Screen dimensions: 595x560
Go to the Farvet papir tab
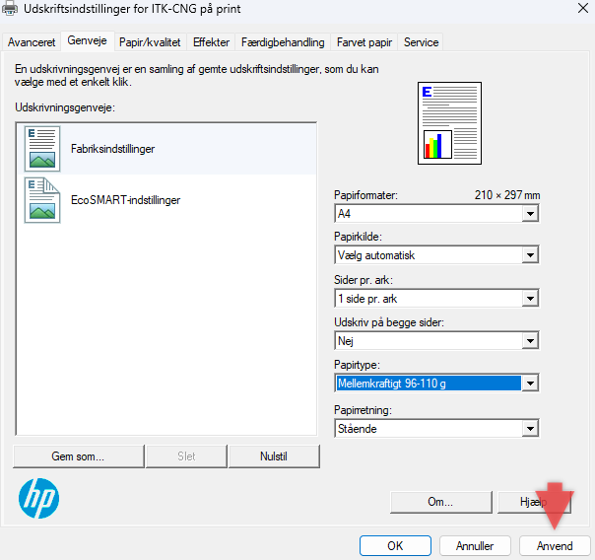coord(364,42)
